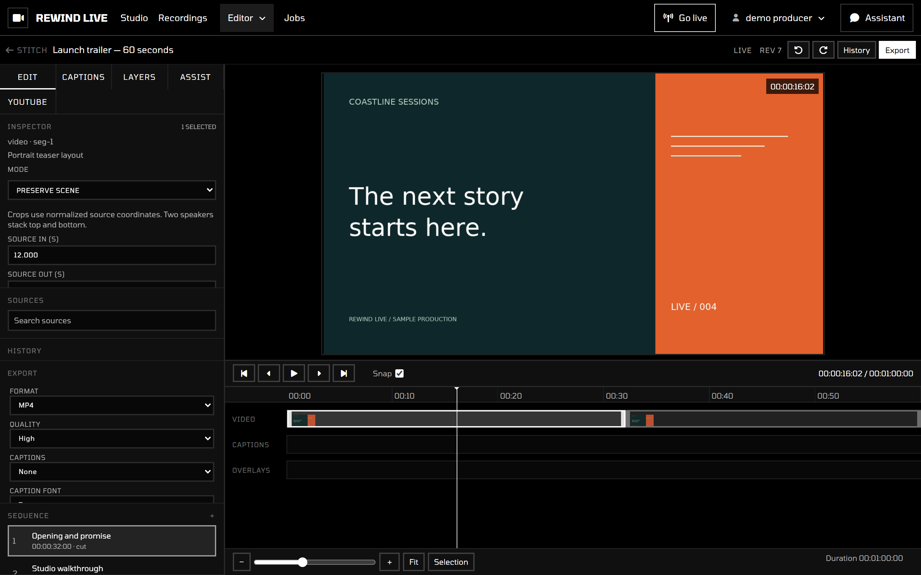Click the Search sources field

coord(112,321)
